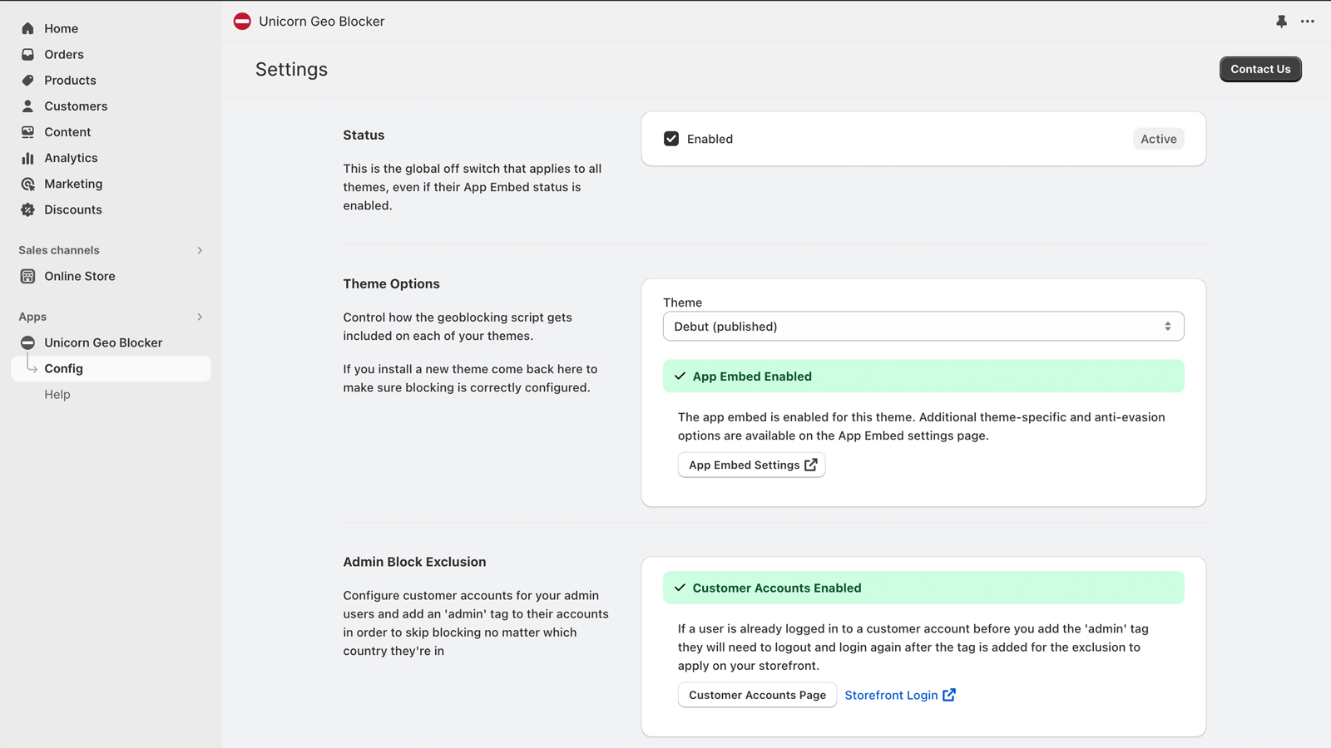Open the Customers section
1331x748 pixels.
pos(76,106)
